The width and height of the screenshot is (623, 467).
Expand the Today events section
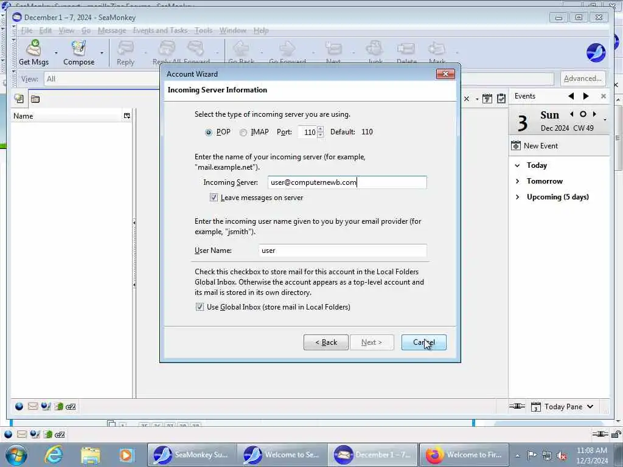click(517, 165)
